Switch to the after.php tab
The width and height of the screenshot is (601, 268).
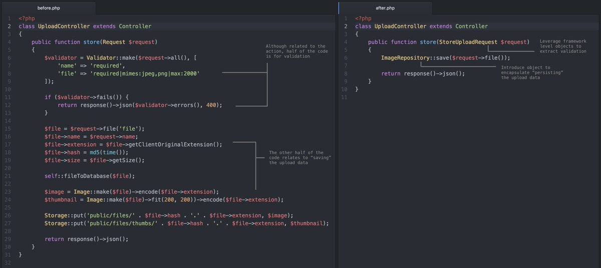[384, 9]
